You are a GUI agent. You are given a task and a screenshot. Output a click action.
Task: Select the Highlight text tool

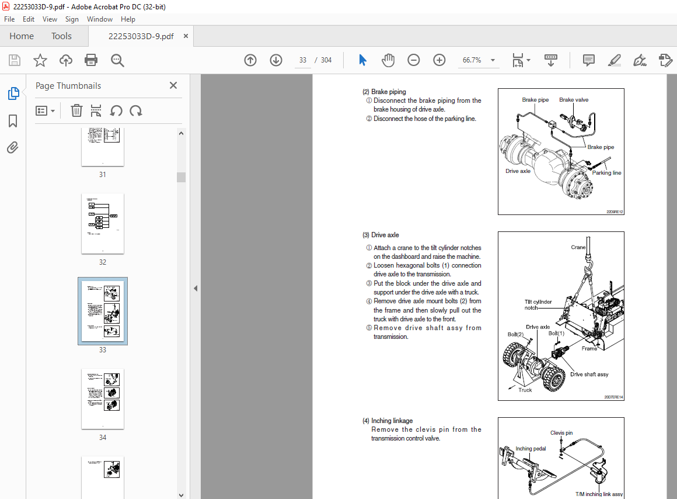(x=614, y=60)
